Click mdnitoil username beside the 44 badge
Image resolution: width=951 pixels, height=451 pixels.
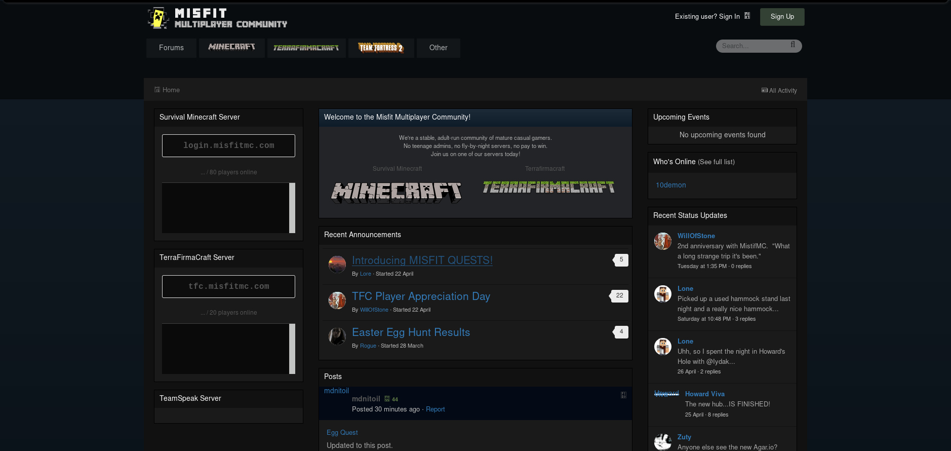coord(366,399)
